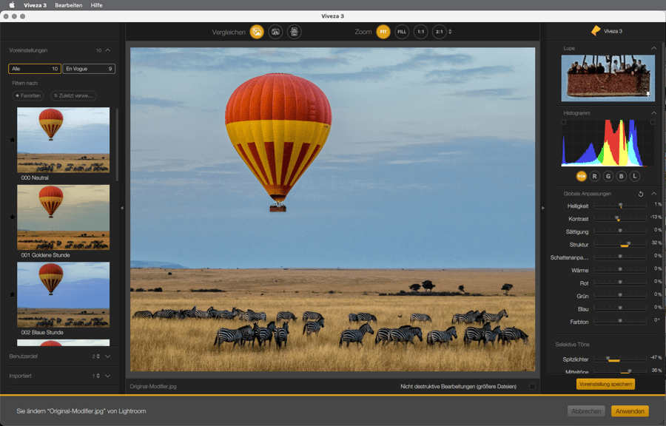Favorite the 002 Blaue Stunde star

13,294
